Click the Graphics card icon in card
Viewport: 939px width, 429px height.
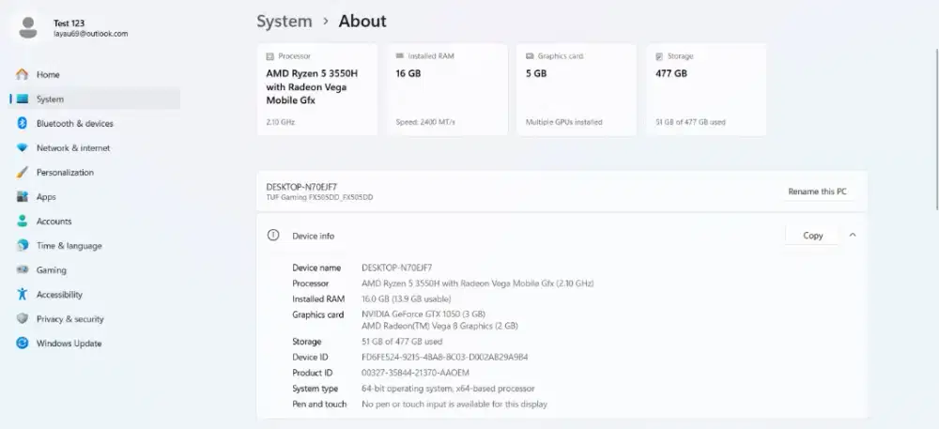click(x=530, y=56)
